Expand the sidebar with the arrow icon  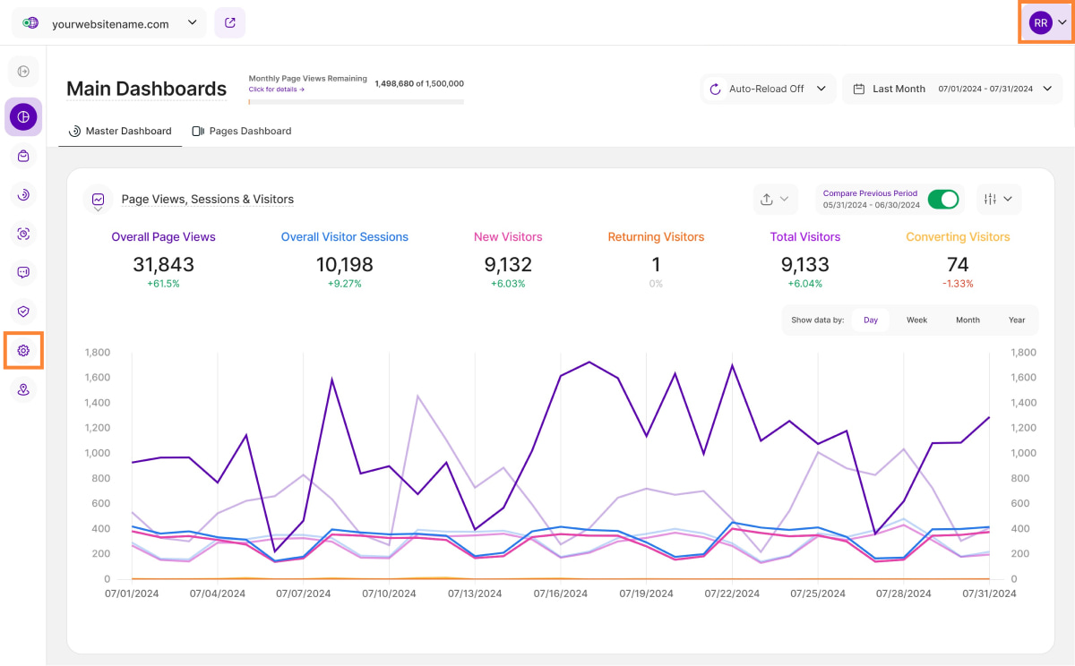pos(23,72)
